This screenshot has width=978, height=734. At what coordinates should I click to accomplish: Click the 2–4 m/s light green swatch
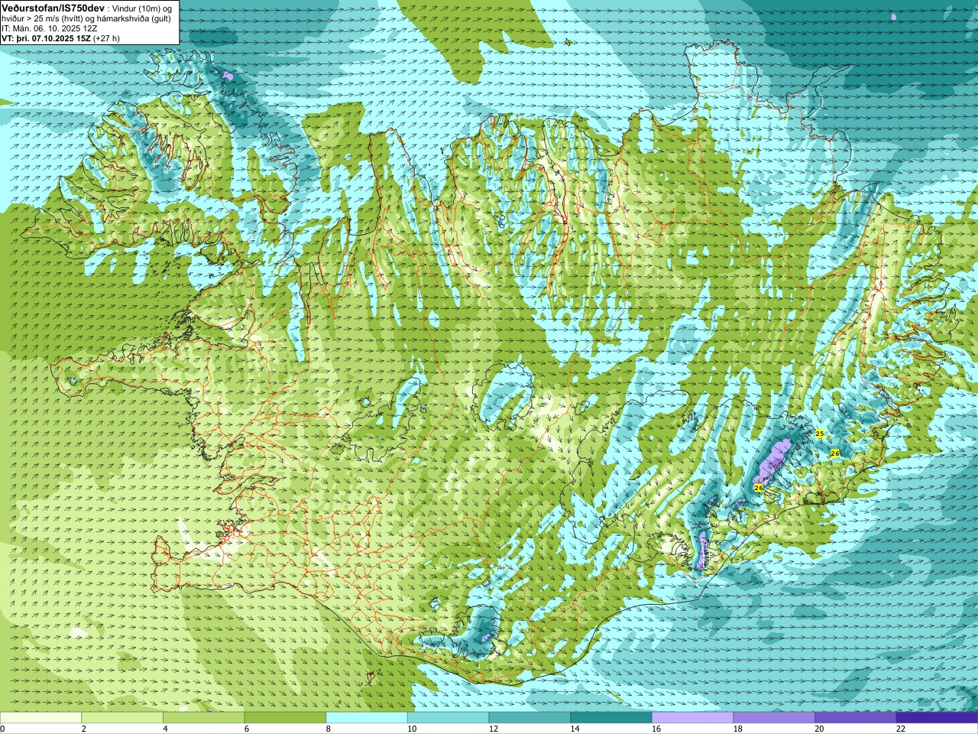click(122, 718)
